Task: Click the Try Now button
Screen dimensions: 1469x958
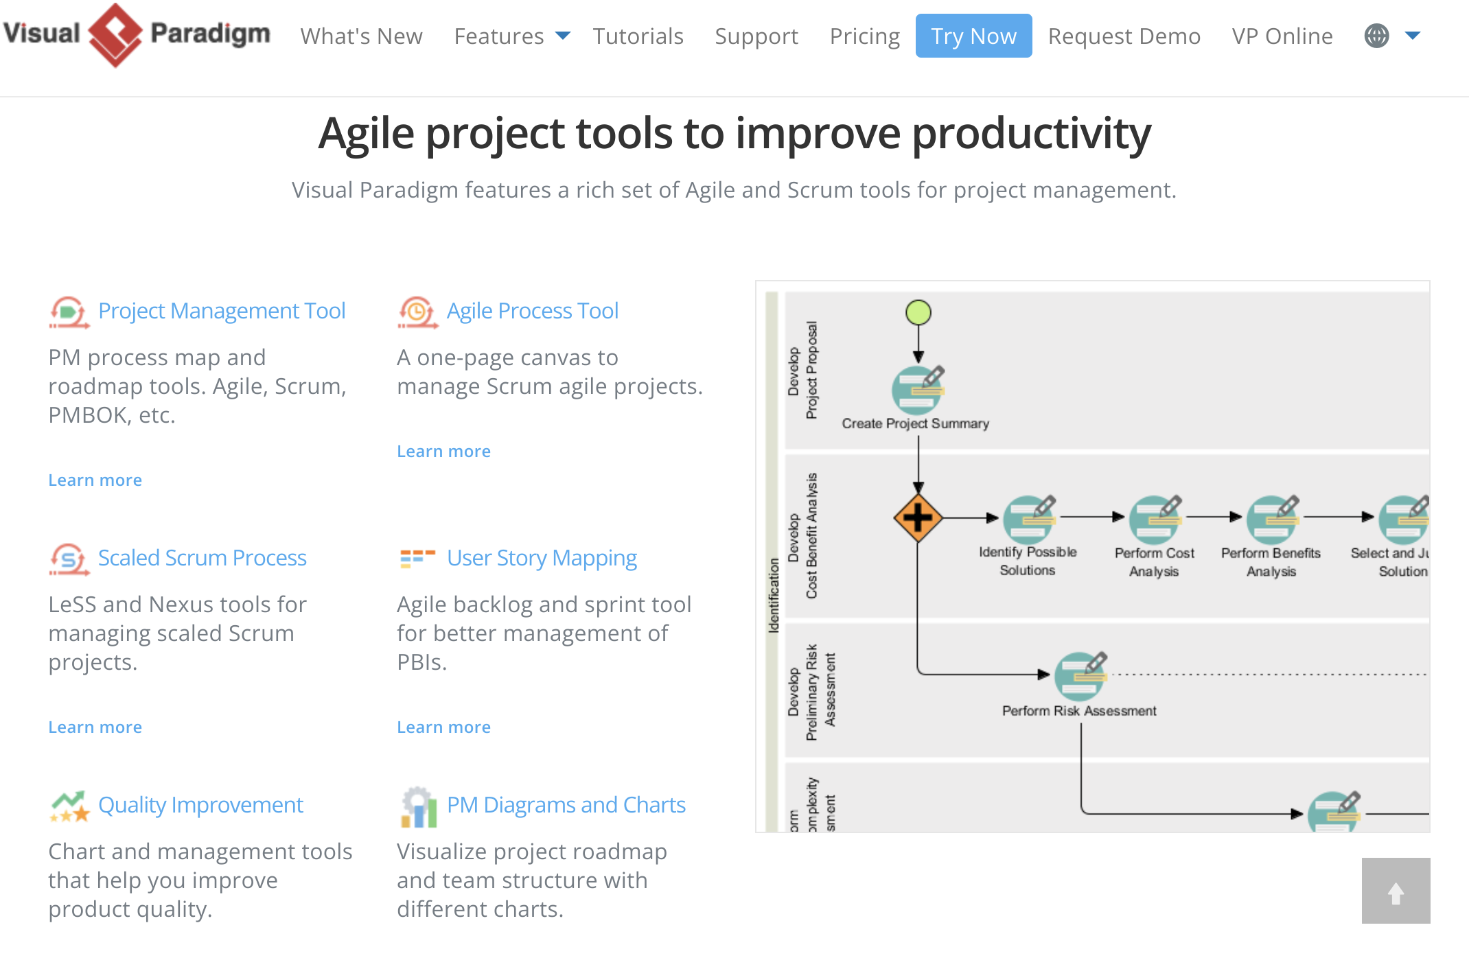Action: pos(973,36)
